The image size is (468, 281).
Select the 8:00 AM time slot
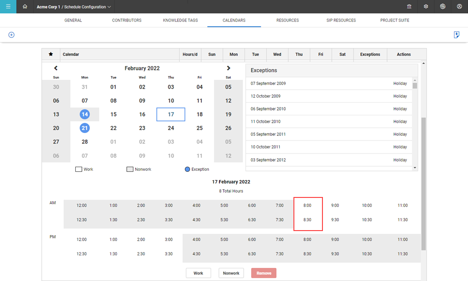point(307,205)
